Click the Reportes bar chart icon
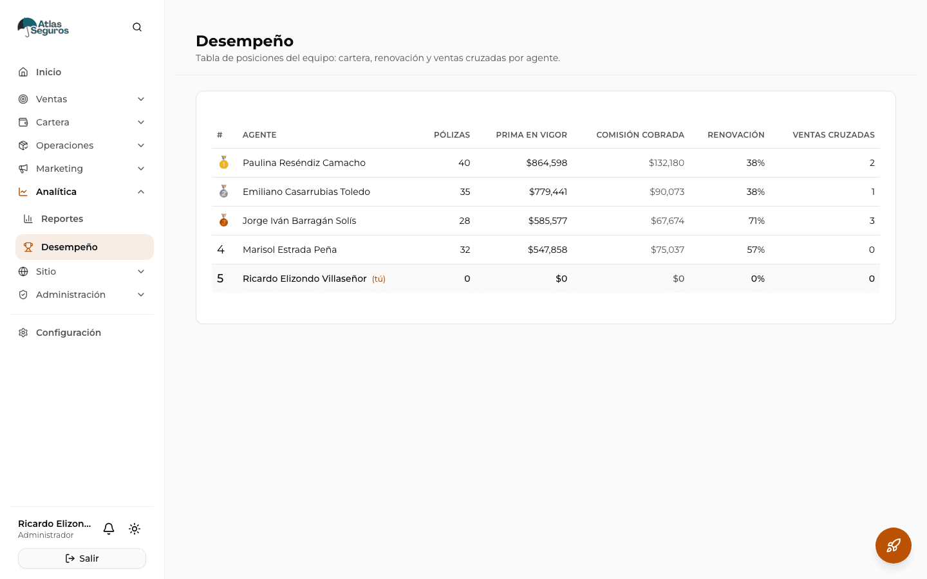This screenshot has height=579, width=927. coord(28,219)
